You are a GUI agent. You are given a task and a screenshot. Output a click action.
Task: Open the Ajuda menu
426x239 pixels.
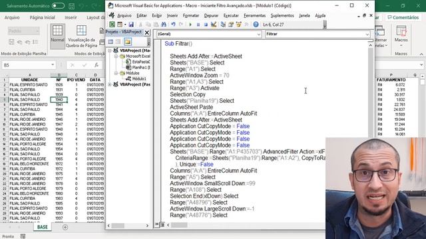coord(320,16)
